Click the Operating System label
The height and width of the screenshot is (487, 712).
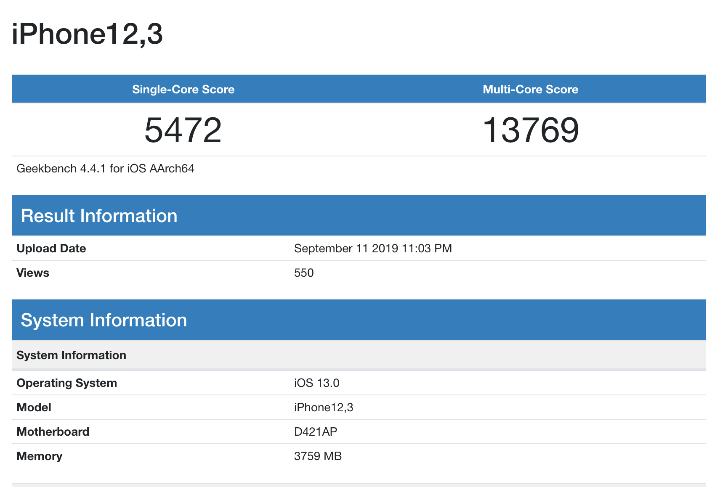[66, 383]
